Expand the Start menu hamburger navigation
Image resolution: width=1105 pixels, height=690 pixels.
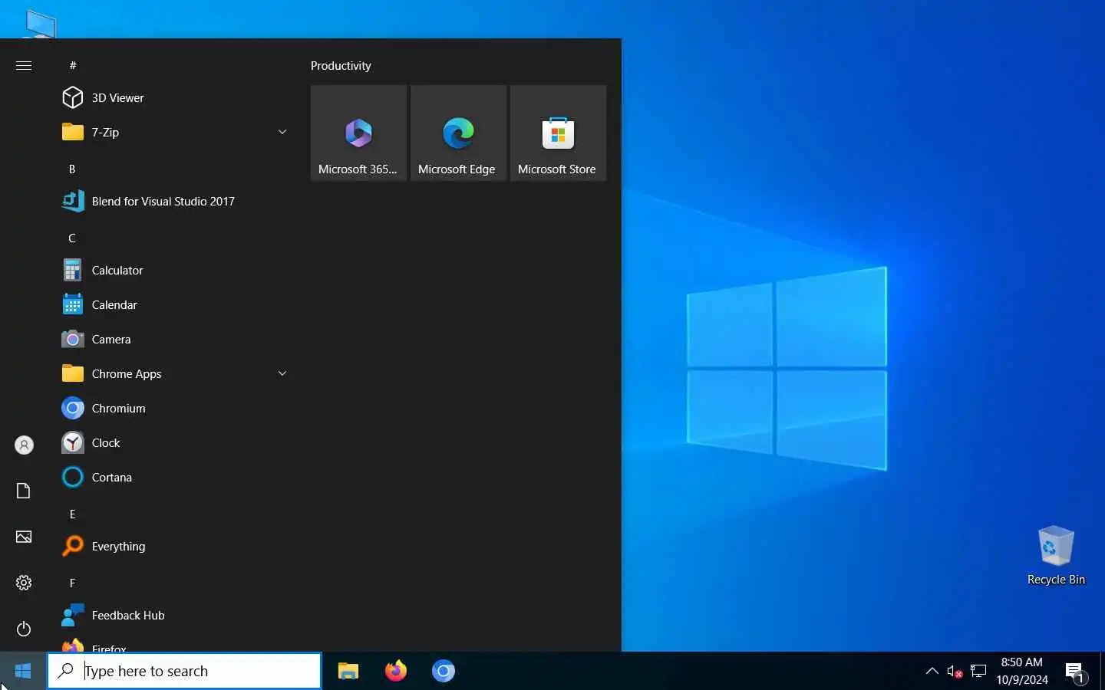tap(24, 65)
